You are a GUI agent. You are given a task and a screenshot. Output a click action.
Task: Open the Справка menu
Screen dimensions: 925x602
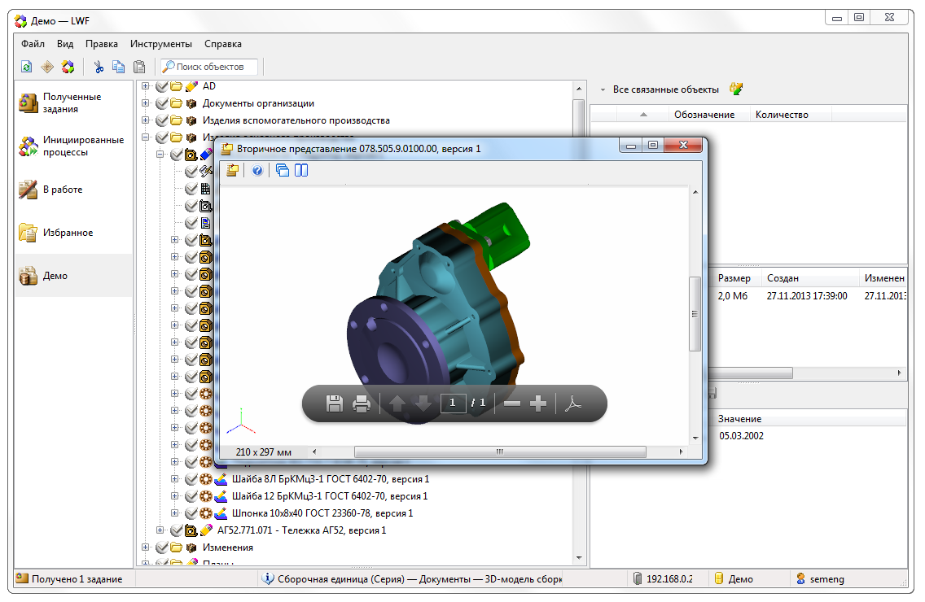(223, 44)
